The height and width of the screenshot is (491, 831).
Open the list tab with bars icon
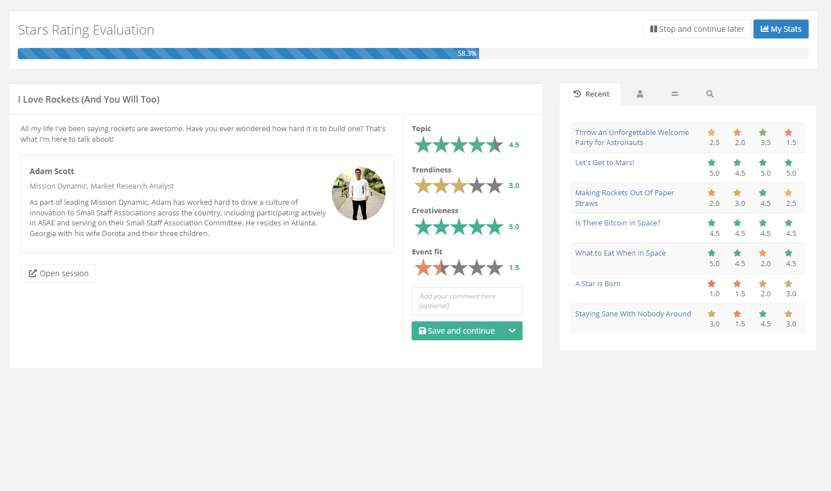(x=674, y=94)
